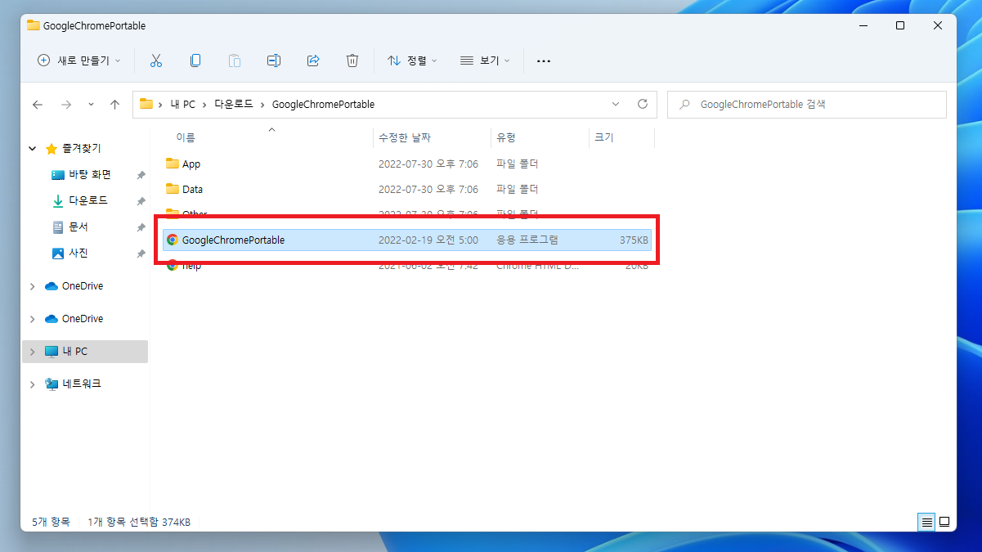
Task: Open the 보기 view menu
Action: (485, 61)
